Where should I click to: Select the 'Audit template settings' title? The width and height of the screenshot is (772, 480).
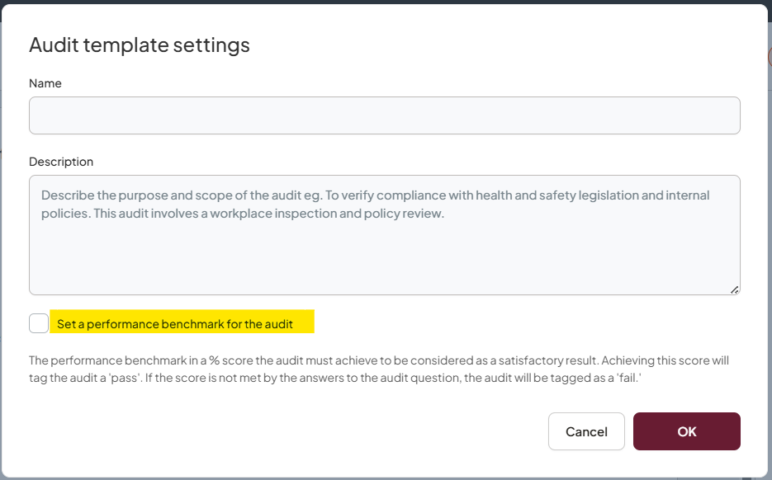click(x=139, y=45)
